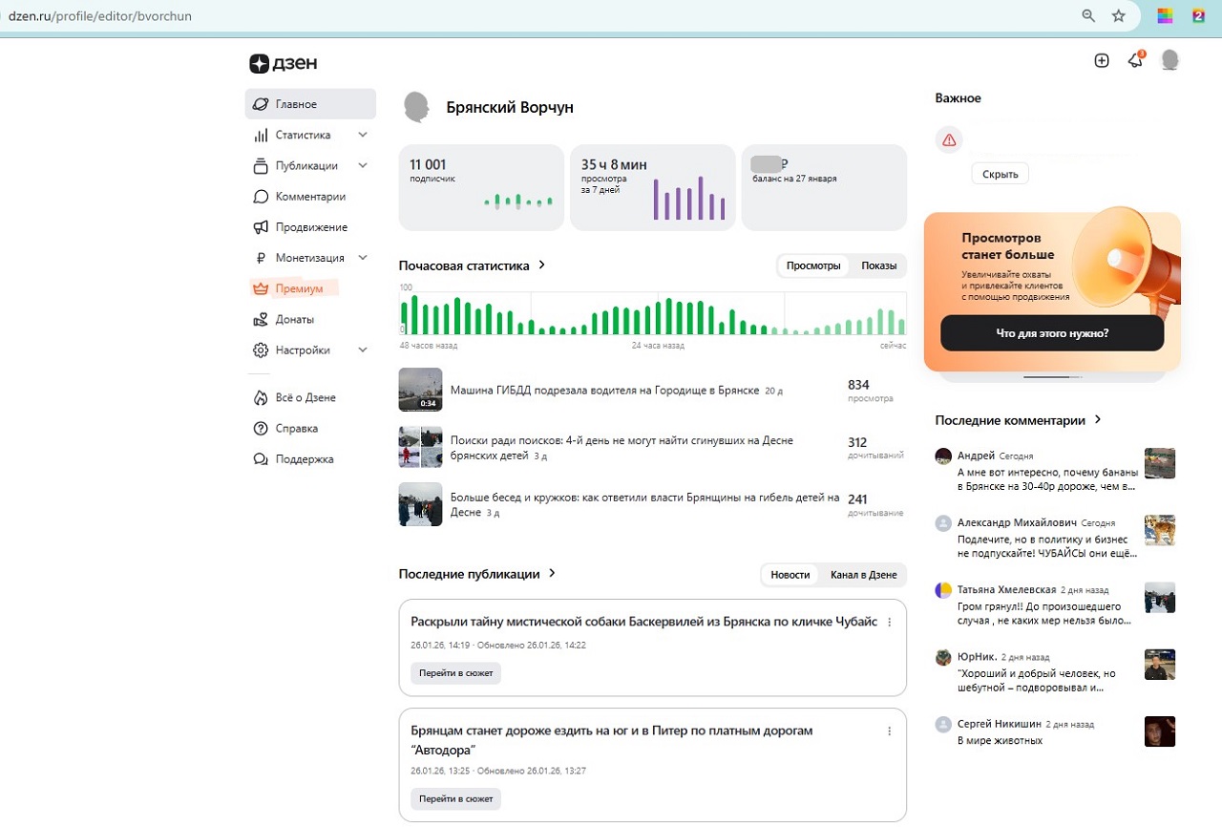Click the Dzen logo in header
Viewport: 1222px width, 827px height.
pos(284,64)
